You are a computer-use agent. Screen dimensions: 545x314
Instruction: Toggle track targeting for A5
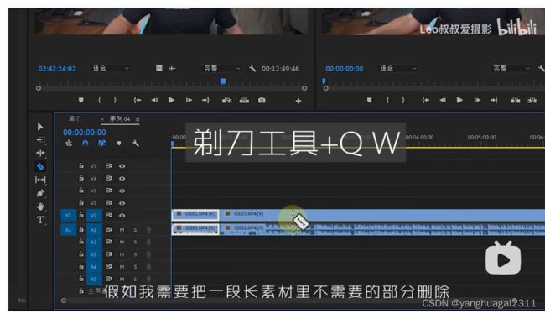(x=94, y=279)
